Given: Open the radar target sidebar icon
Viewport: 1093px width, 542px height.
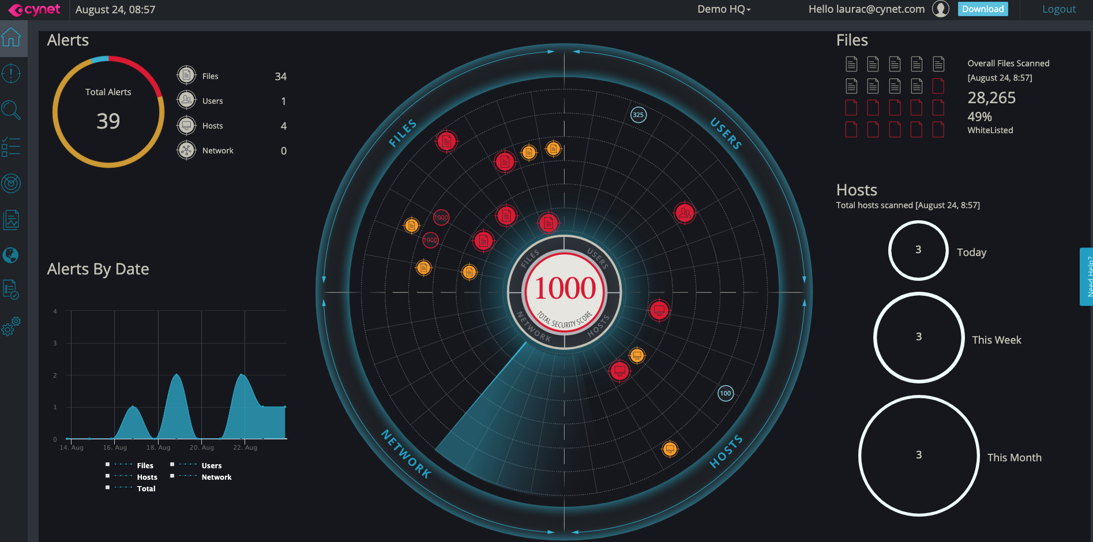Looking at the screenshot, I should click(x=11, y=183).
